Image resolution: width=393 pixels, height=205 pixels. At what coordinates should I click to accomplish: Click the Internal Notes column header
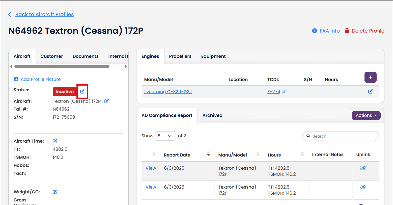328,155
